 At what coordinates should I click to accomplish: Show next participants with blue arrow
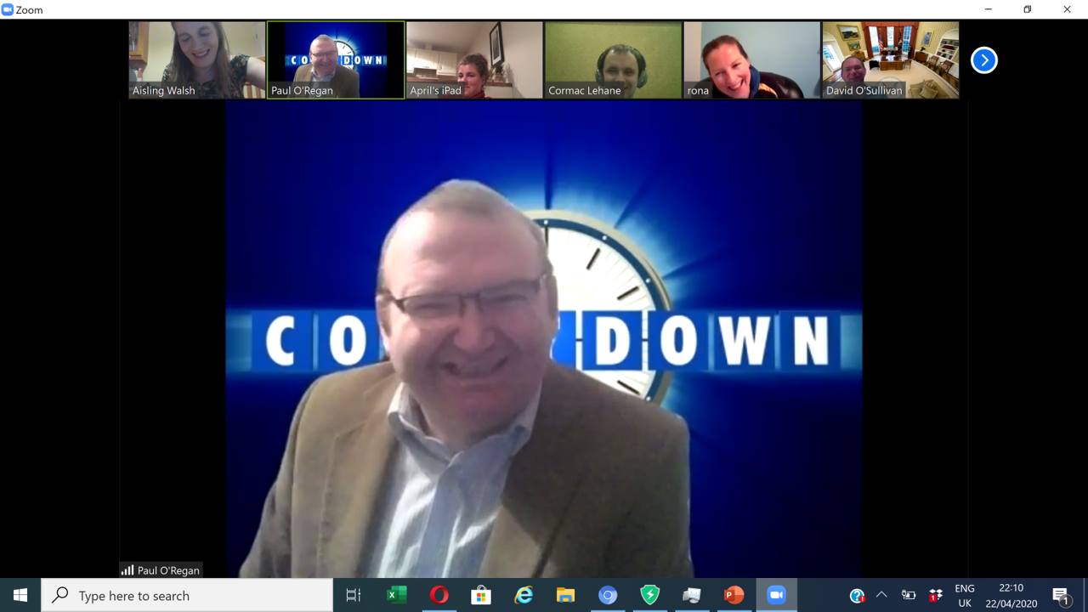coord(983,60)
